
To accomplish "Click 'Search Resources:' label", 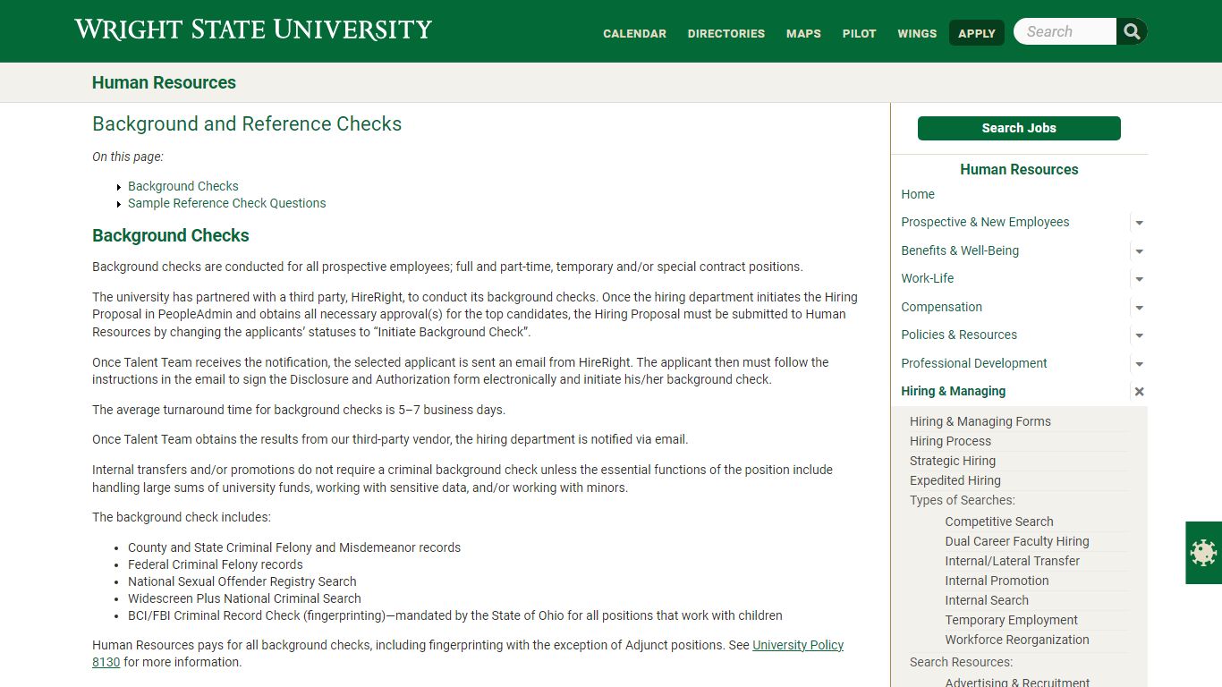I will [962, 662].
